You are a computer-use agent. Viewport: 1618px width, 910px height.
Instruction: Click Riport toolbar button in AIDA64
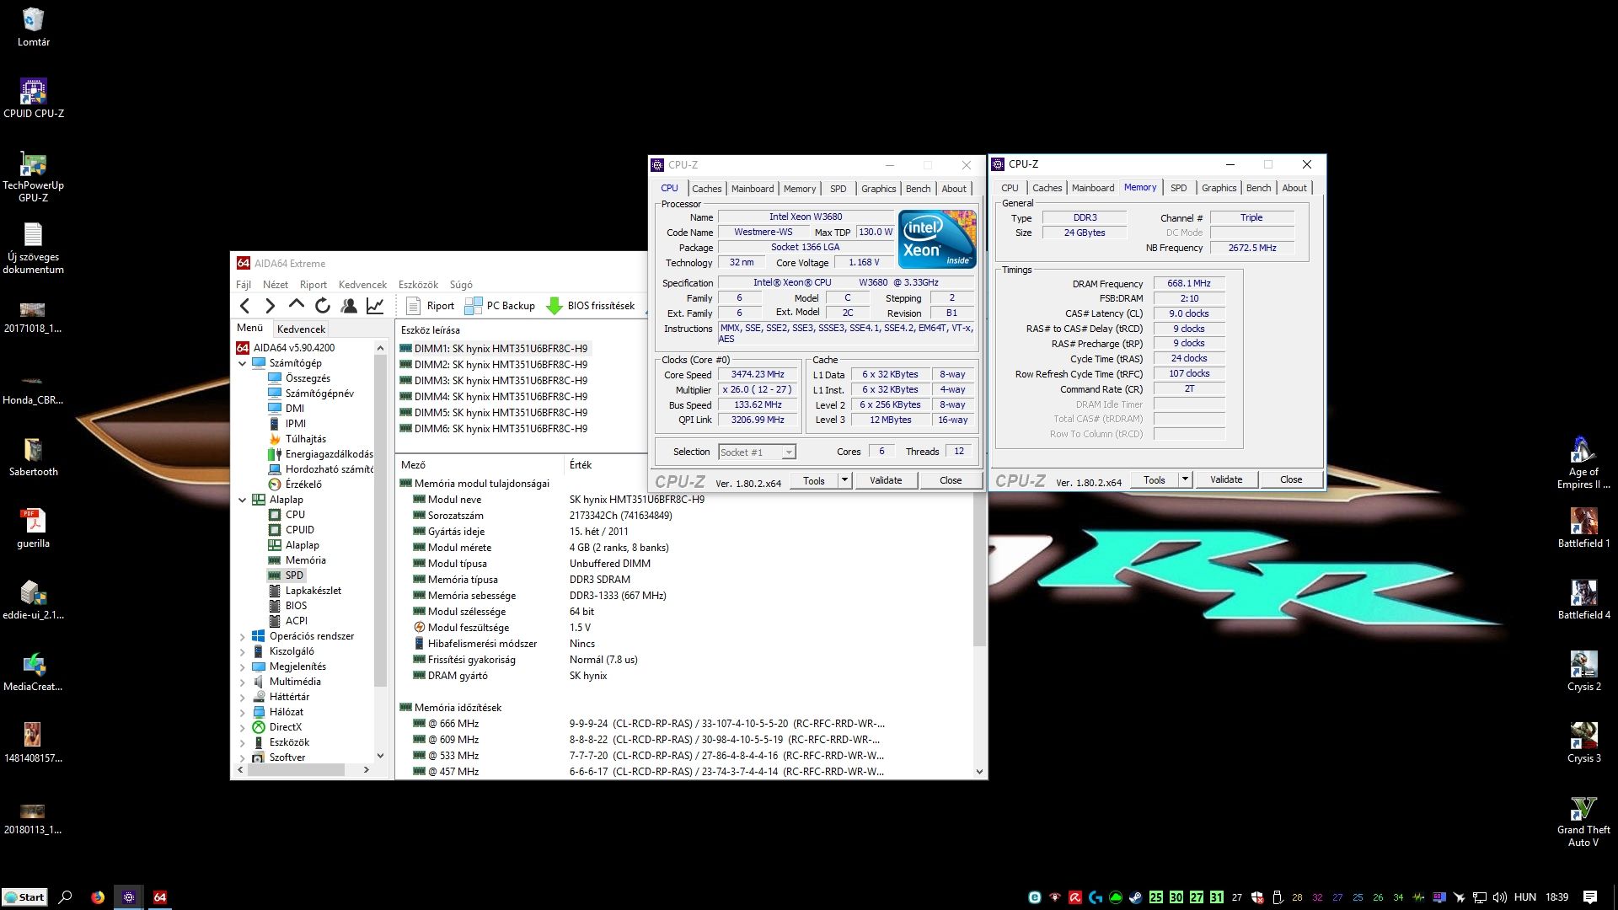coord(430,306)
